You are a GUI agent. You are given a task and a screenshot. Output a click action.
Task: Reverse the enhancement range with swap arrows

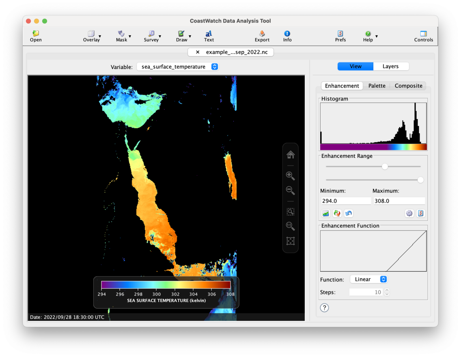pyautogui.click(x=337, y=213)
